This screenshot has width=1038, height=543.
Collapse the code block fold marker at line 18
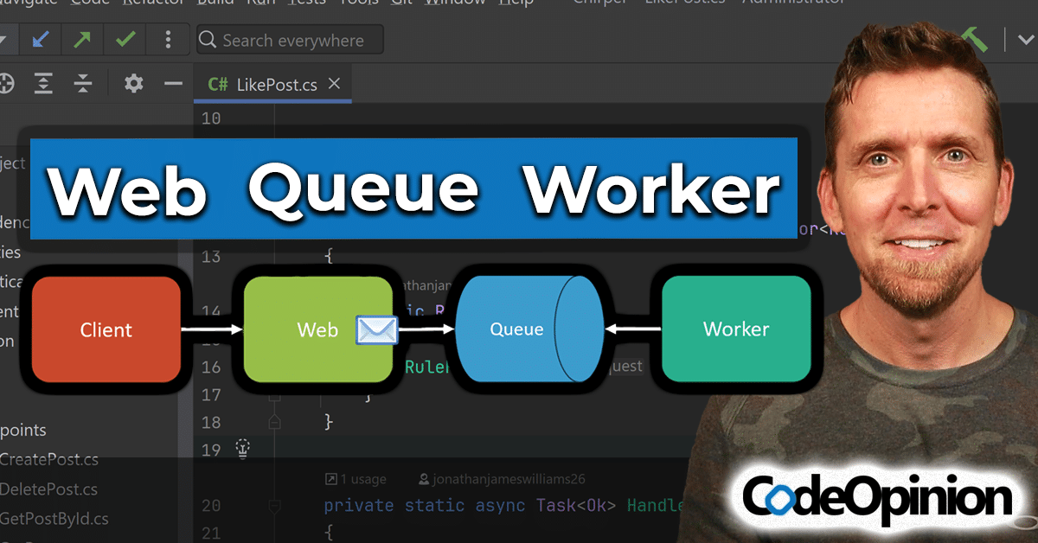pos(275,422)
